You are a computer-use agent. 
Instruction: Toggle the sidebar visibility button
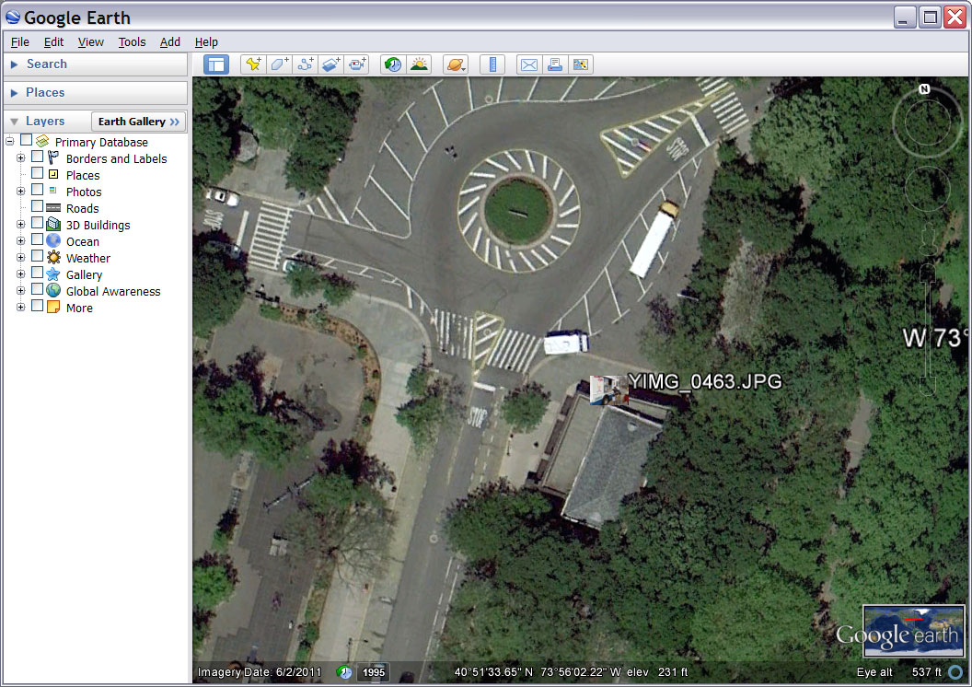pyautogui.click(x=216, y=64)
